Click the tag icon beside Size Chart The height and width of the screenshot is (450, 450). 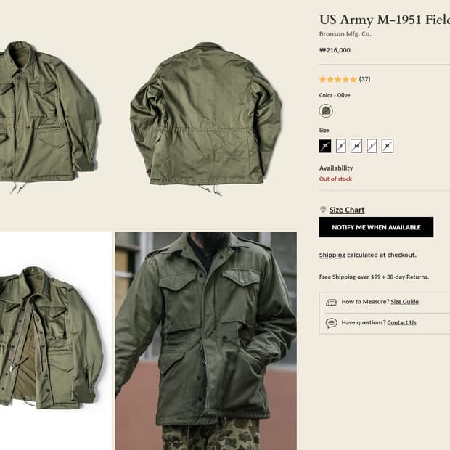click(x=323, y=210)
